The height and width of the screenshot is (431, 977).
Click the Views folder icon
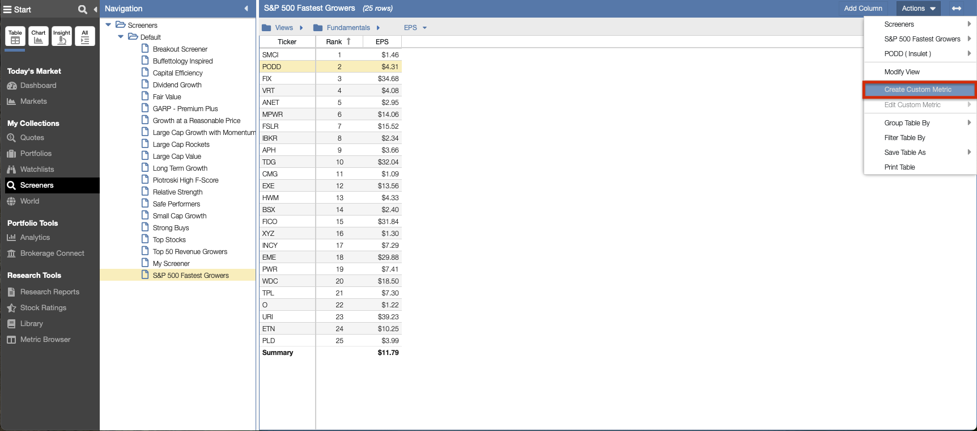pyautogui.click(x=266, y=28)
